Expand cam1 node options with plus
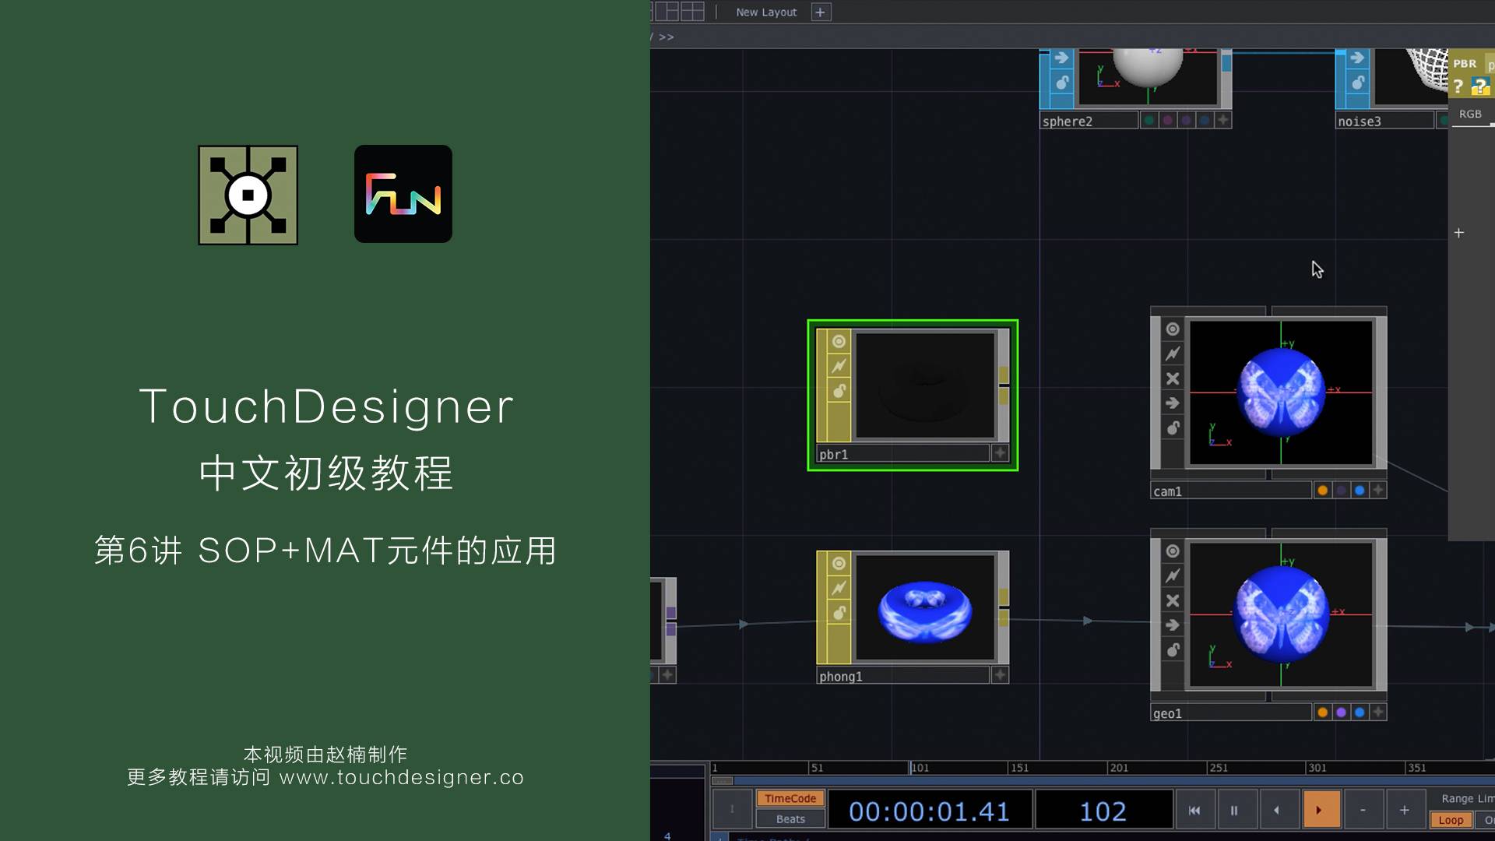The width and height of the screenshot is (1495, 841). pyautogui.click(x=1378, y=490)
